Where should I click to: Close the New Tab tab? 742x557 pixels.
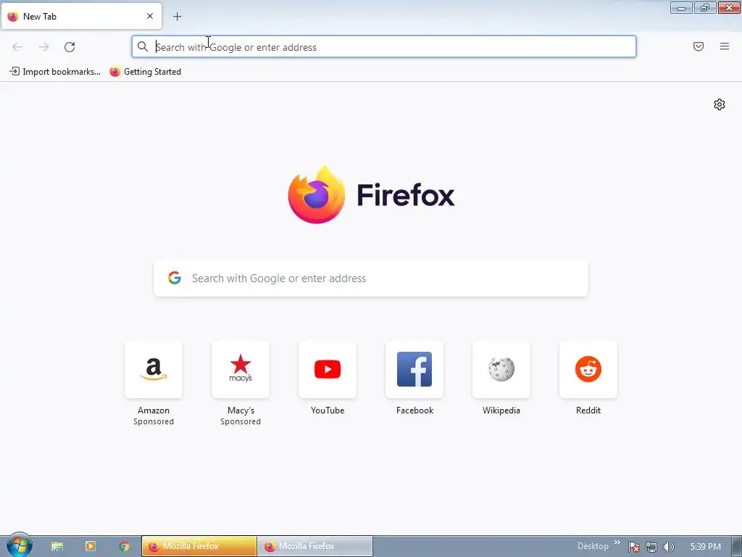[150, 16]
